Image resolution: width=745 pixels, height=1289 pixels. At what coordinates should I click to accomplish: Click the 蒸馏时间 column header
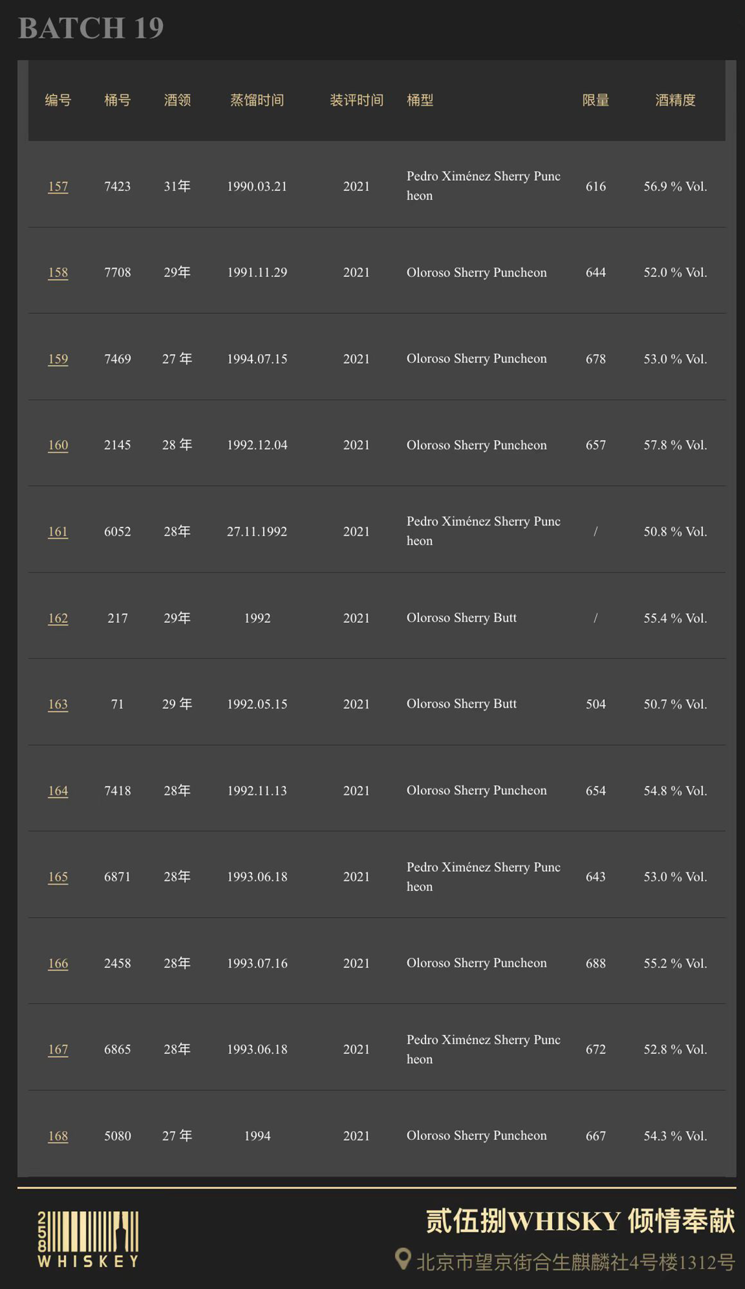257,100
